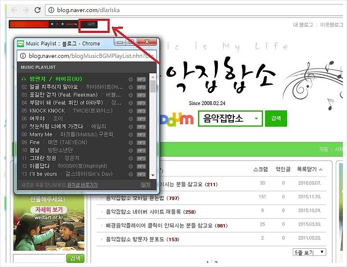Open the 뮤직샘 바로가기 link
The image size is (347, 267).
(x=82, y=185)
